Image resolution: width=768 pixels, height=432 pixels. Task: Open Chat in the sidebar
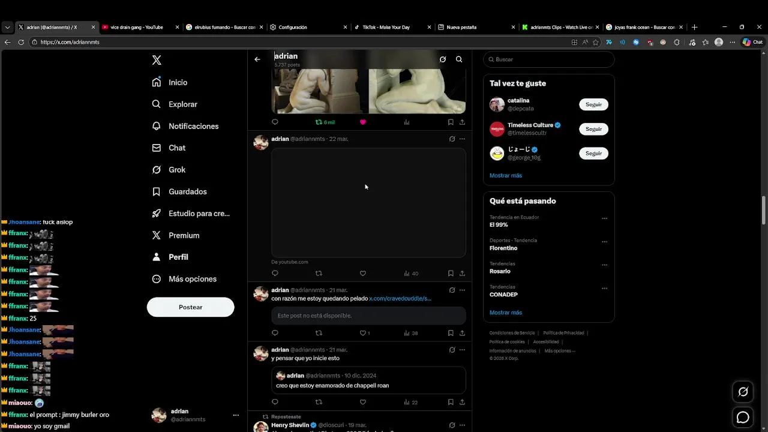[169, 148]
